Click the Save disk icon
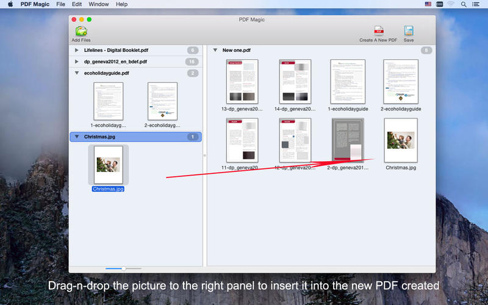This screenshot has height=305, width=488. point(409,30)
